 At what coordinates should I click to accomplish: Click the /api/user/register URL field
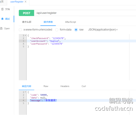(x=85, y=13)
